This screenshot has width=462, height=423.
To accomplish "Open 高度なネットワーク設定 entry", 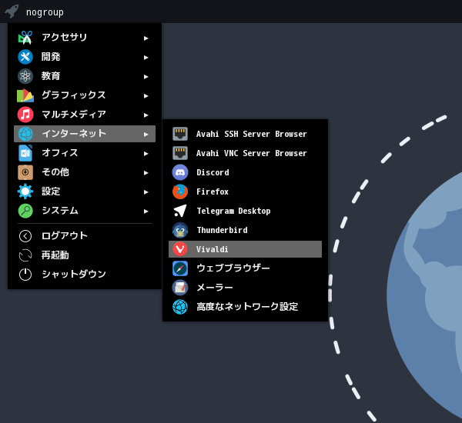I will click(245, 307).
